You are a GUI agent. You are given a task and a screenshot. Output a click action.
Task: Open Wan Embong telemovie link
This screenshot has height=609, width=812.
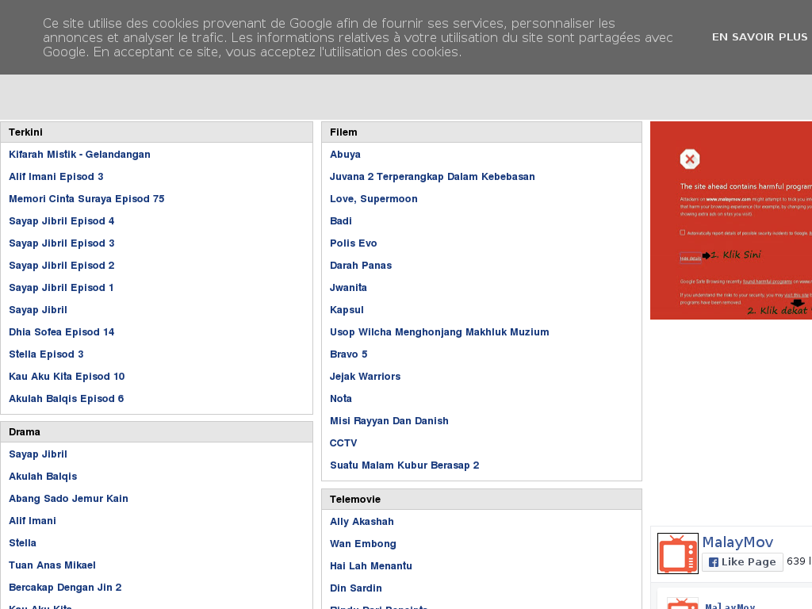(363, 544)
